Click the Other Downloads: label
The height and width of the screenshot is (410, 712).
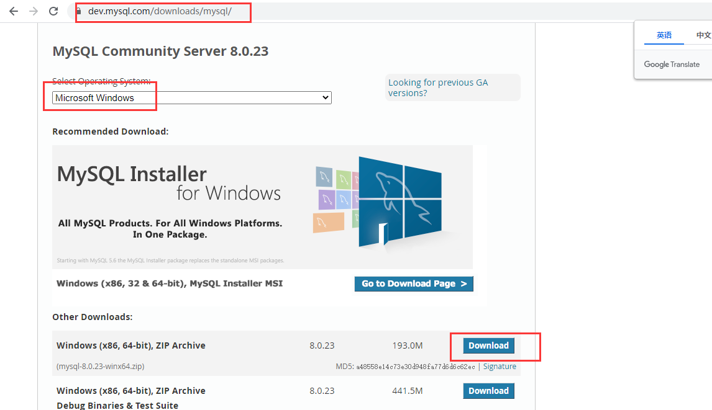tap(92, 317)
